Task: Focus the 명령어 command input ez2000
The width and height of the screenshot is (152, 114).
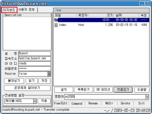Action: (105, 97)
